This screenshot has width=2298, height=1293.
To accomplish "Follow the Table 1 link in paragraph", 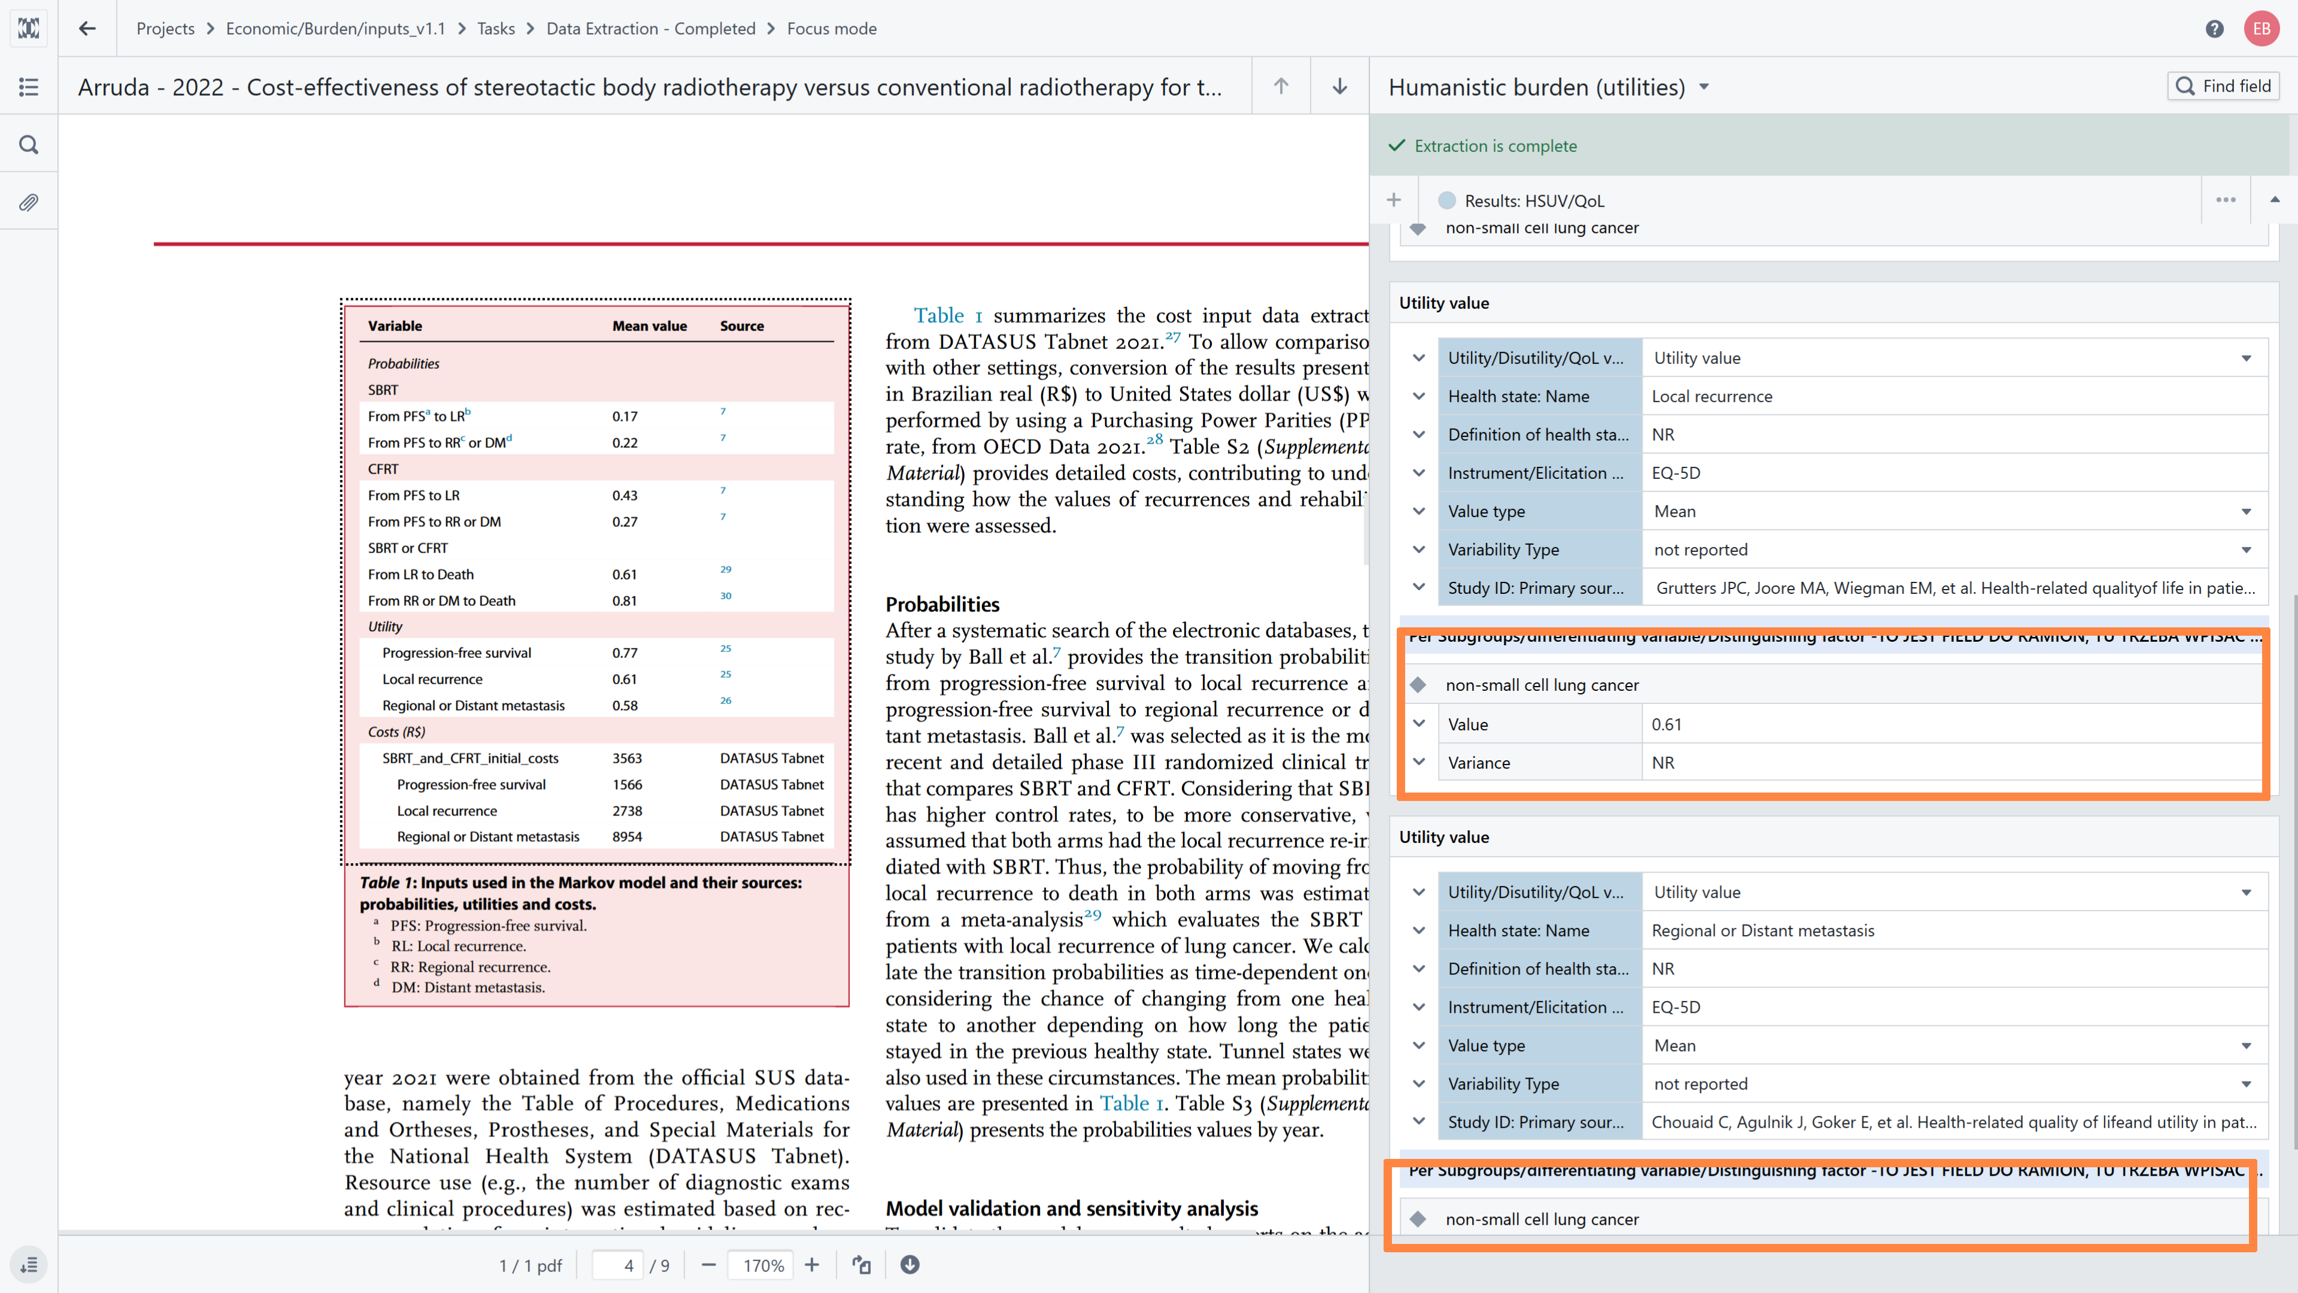I will coord(947,315).
